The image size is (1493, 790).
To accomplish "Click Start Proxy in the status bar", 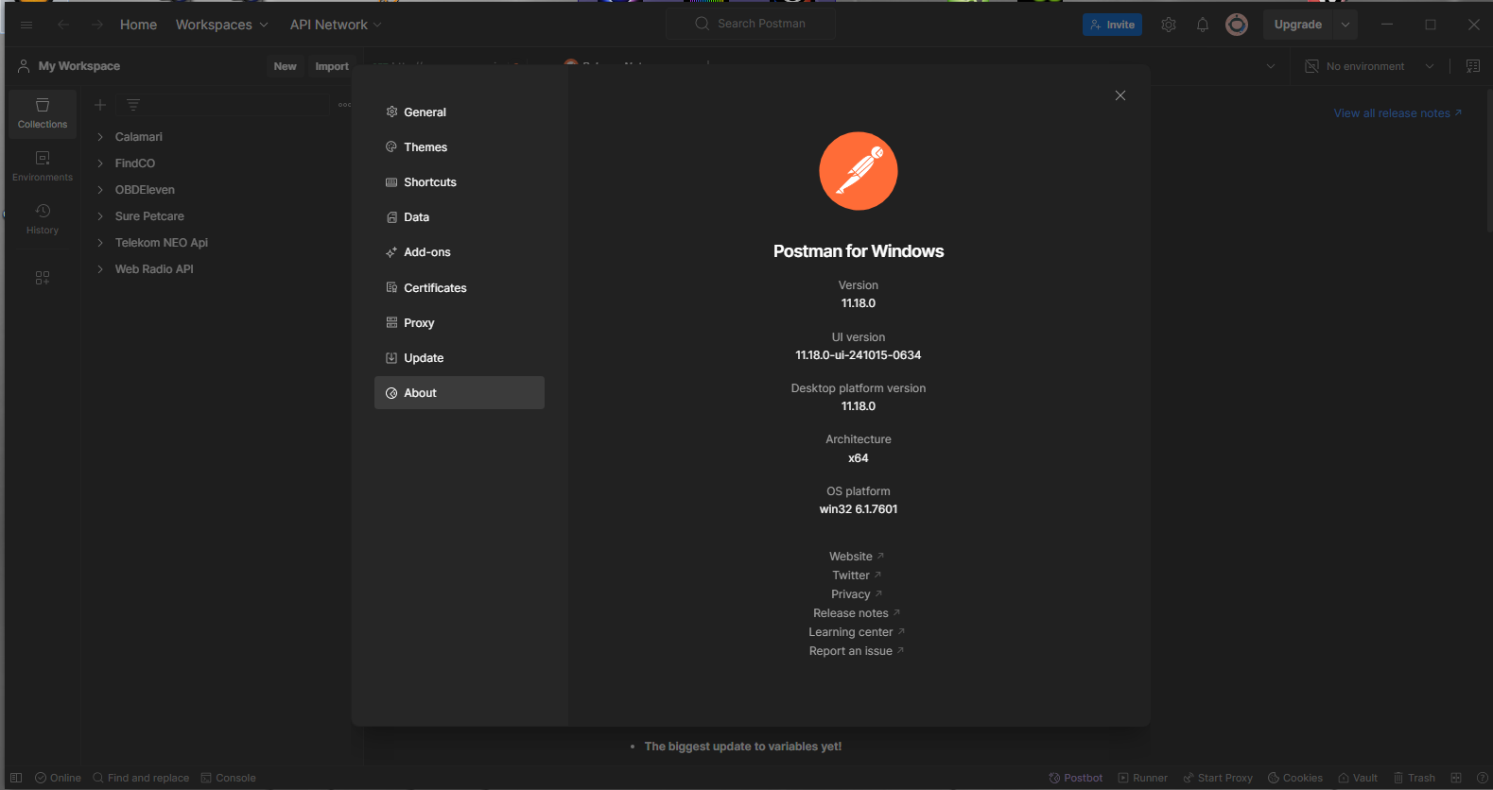I will (x=1218, y=778).
